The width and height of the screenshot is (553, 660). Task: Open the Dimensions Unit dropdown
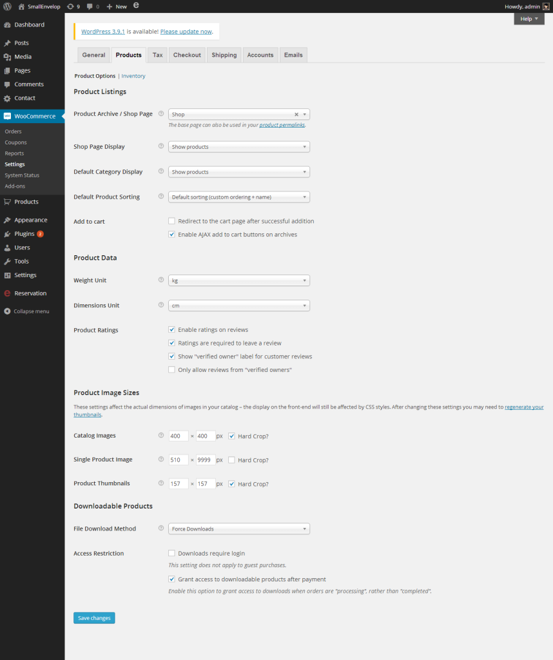click(239, 306)
